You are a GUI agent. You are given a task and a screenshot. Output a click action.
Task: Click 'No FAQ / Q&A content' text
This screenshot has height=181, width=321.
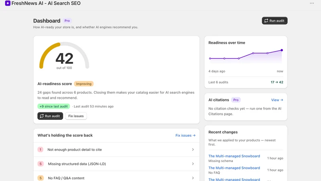pyautogui.click(x=66, y=178)
